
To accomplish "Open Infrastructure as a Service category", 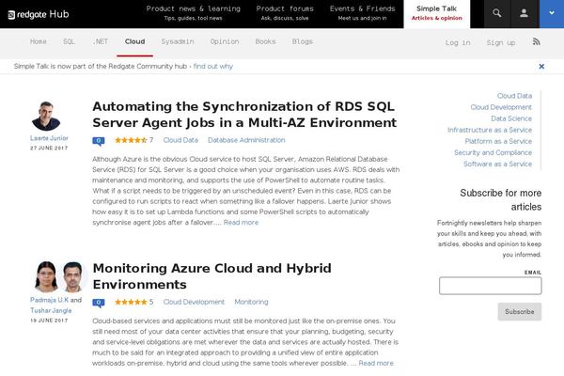I will 490,130.
